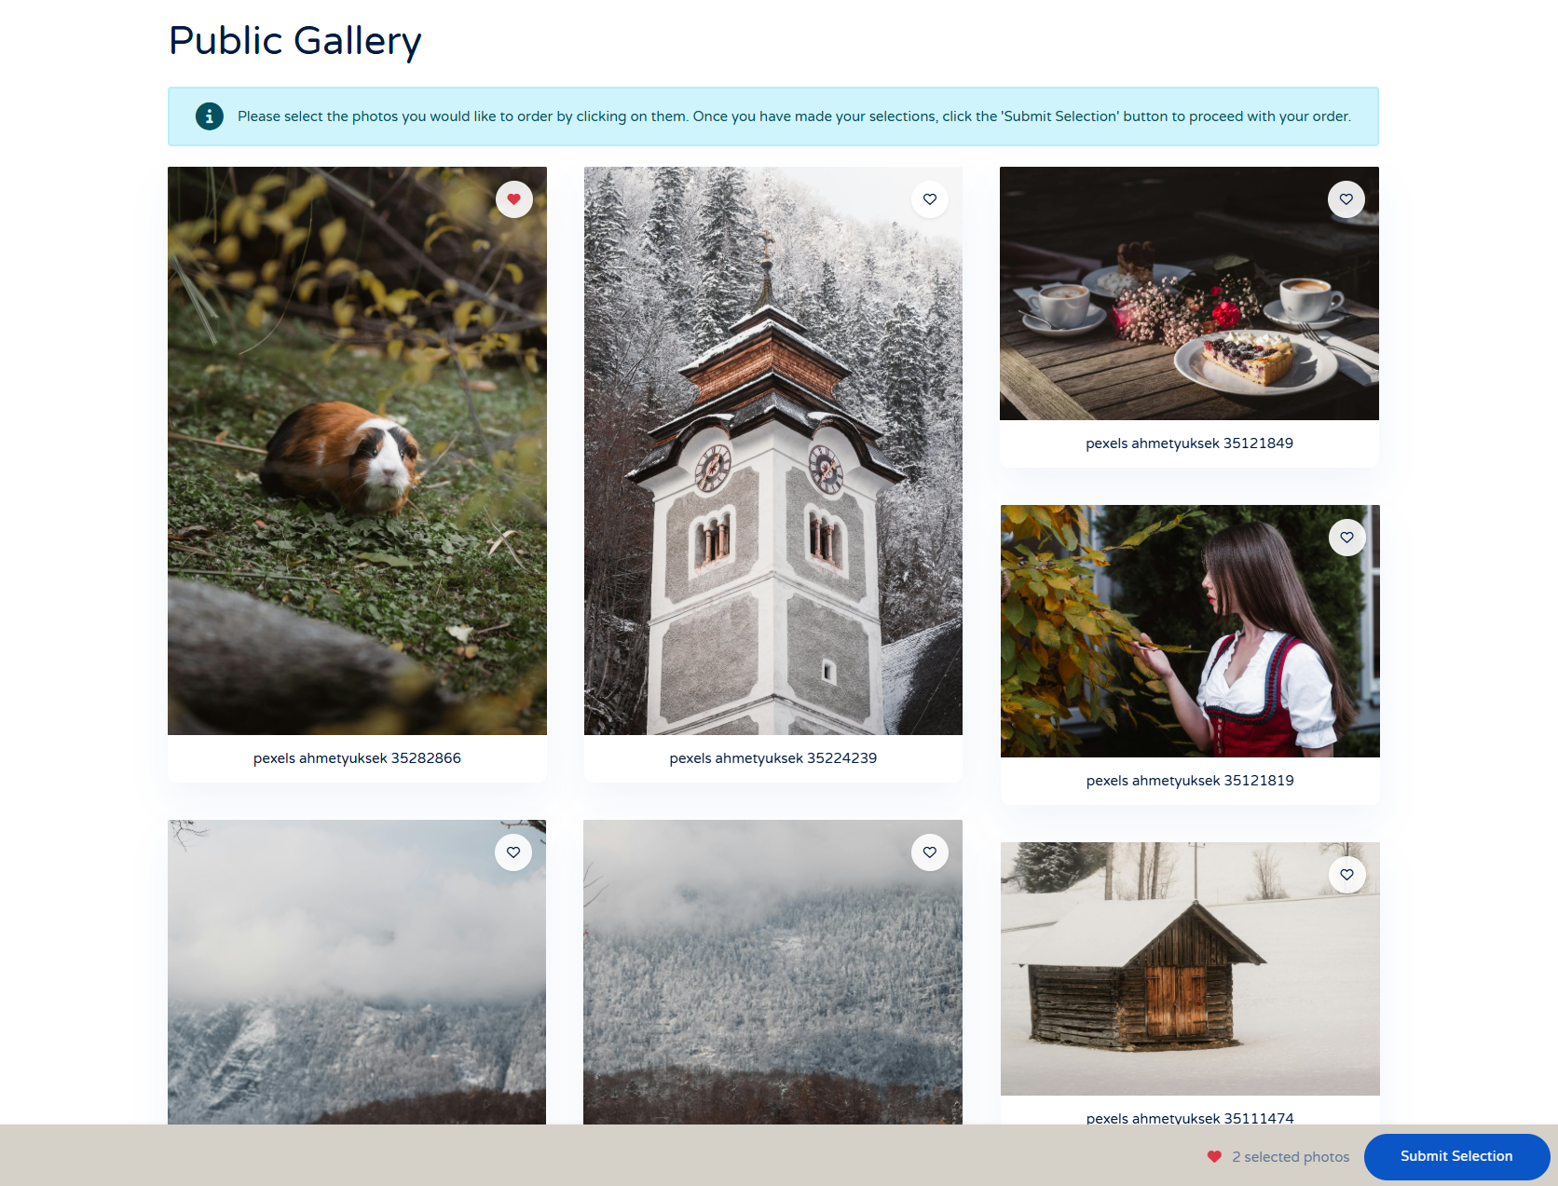This screenshot has width=1558, height=1186.
Task: Click caption pexels ahmetyuksek 35282866
Action: point(357,758)
